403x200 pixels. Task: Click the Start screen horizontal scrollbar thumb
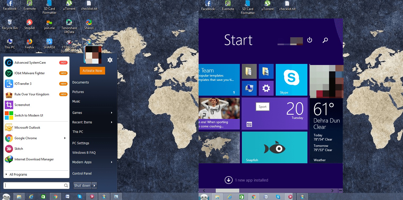click(227, 191)
